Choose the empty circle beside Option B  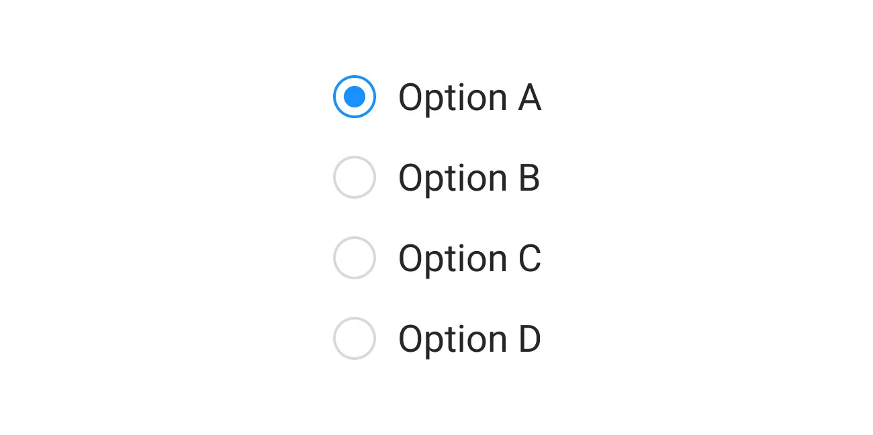355,177
